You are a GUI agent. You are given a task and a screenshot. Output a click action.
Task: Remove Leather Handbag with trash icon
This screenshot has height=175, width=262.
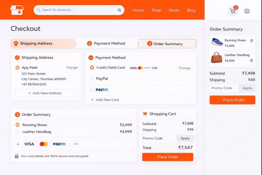click(x=252, y=60)
